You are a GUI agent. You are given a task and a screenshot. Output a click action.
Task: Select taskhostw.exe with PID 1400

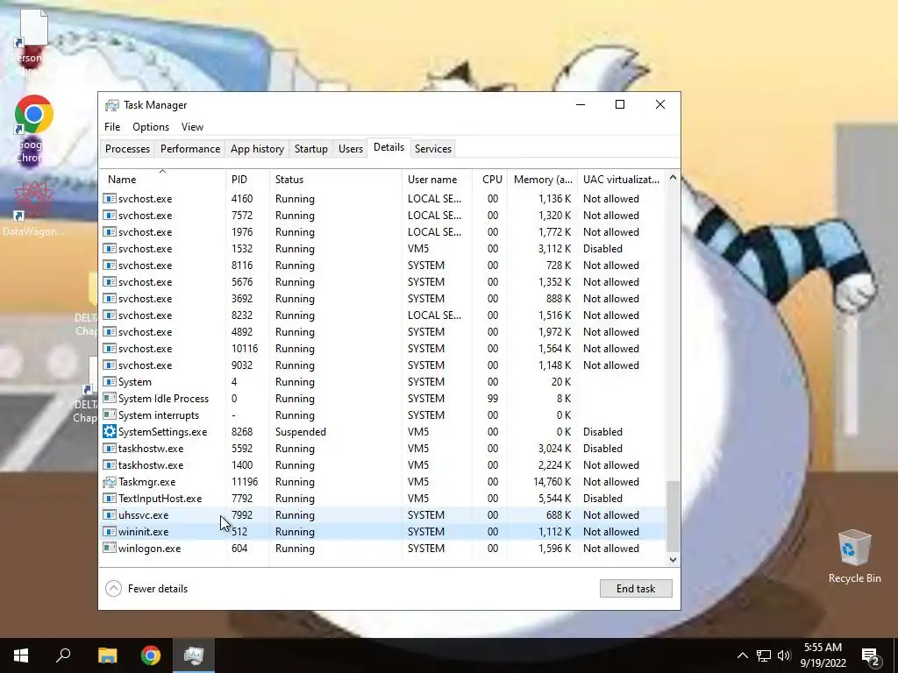[x=383, y=465]
